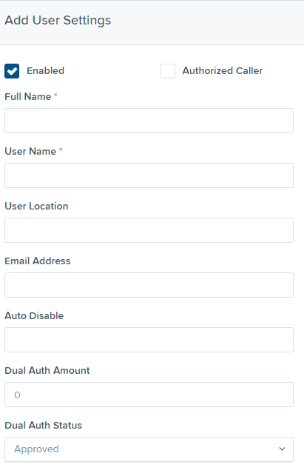Click the chevron arrow beside Approved
304x476 pixels.
click(282, 449)
